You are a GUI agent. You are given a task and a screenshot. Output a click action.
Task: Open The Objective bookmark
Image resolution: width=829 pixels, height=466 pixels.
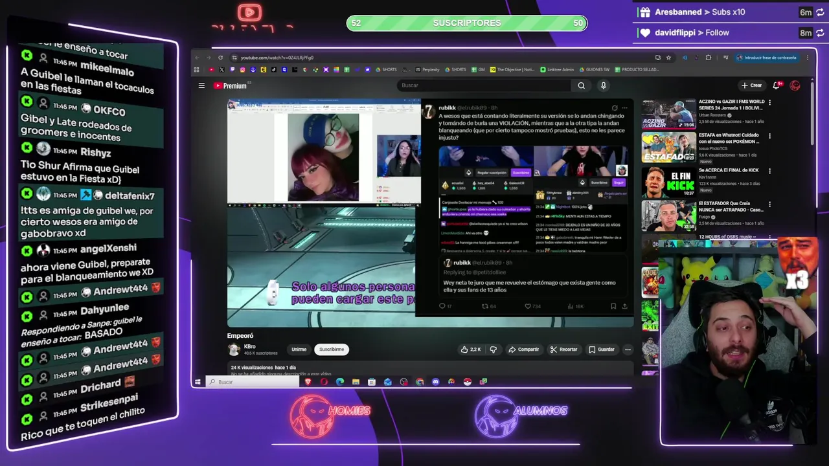coord(512,70)
